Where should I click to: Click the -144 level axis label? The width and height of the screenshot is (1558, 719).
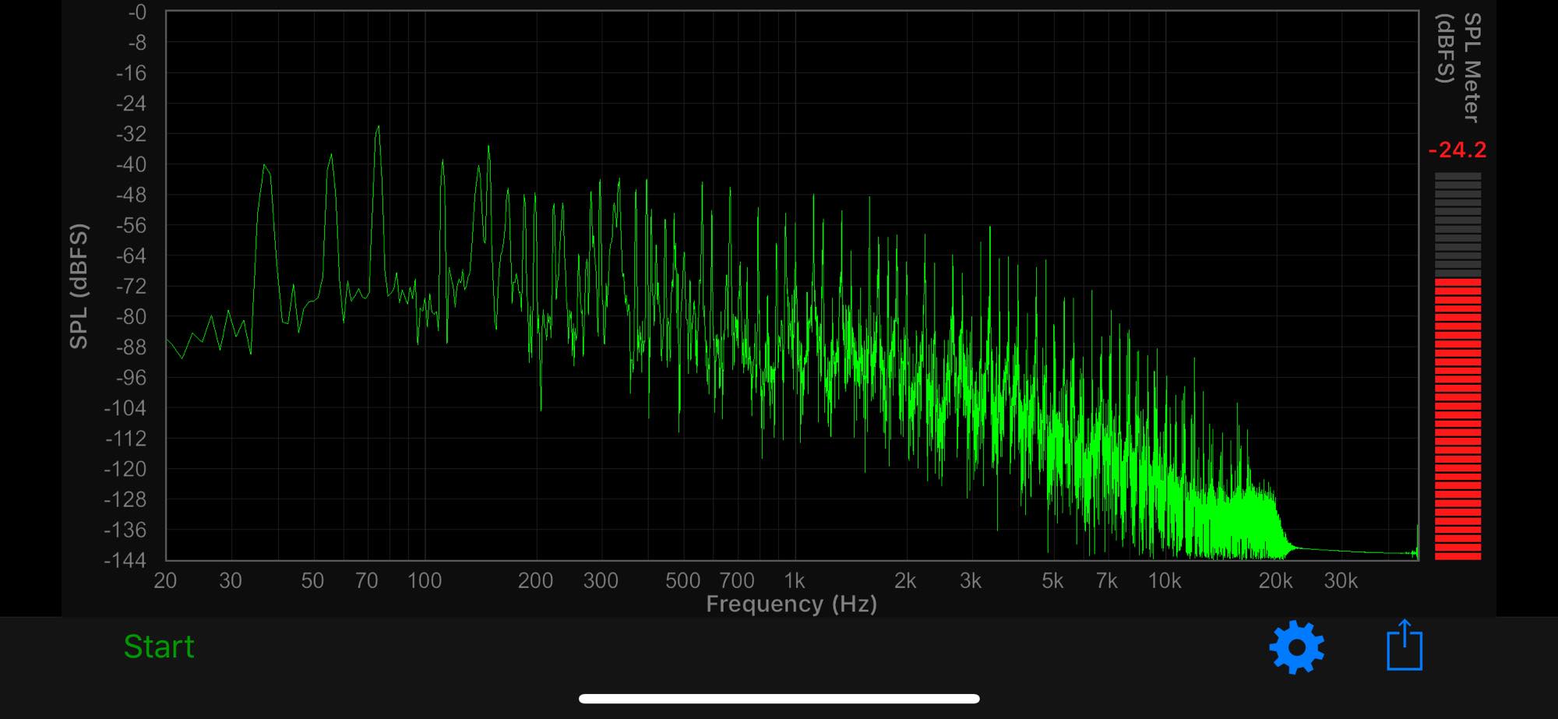click(x=125, y=560)
